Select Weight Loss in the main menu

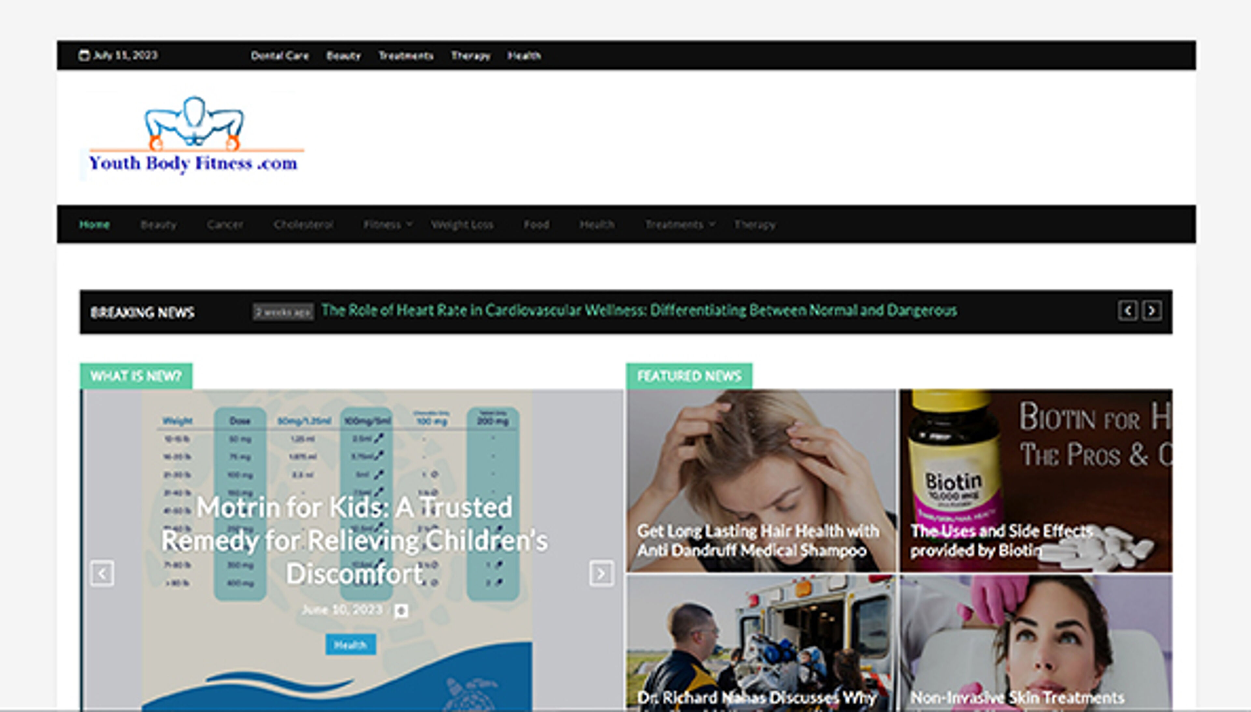(462, 224)
